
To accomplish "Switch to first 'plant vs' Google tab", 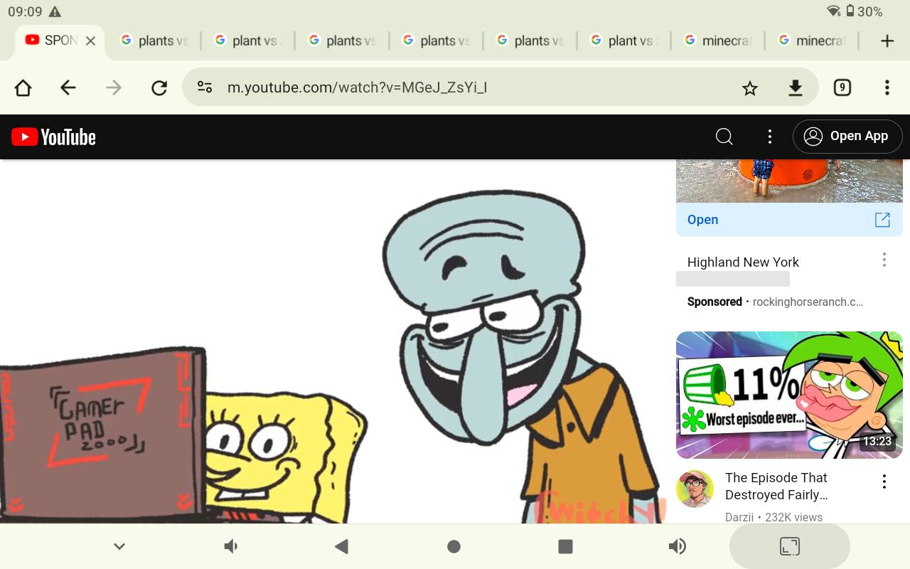I will coord(247,41).
